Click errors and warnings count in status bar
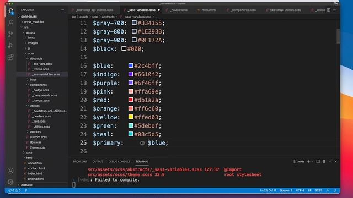Image resolution: width=353 pixels, height=198 pixels. pyautogui.click(x=15, y=190)
